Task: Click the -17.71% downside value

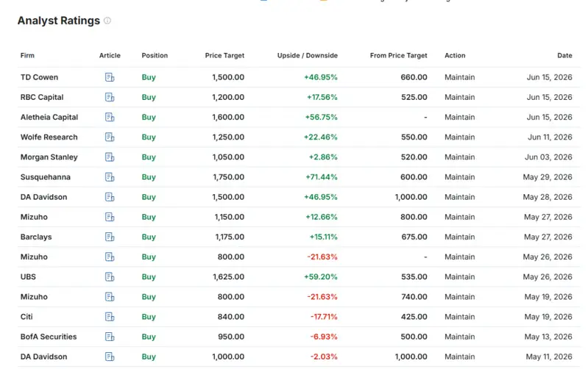Action: (324, 317)
